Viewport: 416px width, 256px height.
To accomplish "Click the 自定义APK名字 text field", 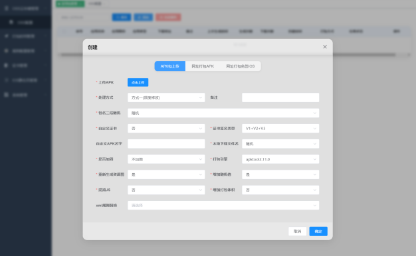I will coord(166,144).
